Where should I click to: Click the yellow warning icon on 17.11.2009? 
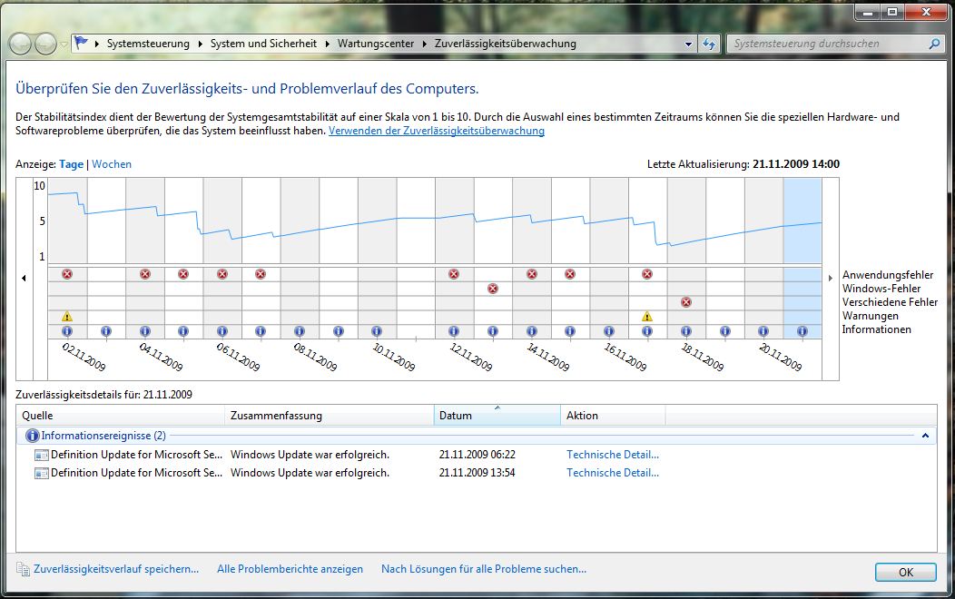[x=647, y=317]
